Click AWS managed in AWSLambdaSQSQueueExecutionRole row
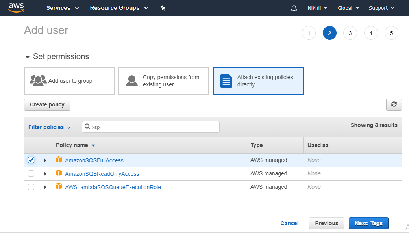 tap(269, 187)
